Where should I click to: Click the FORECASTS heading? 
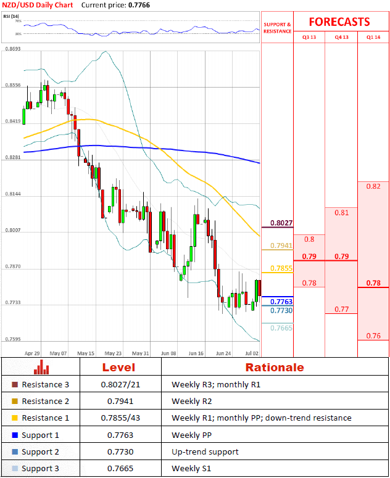pos(339,22)
